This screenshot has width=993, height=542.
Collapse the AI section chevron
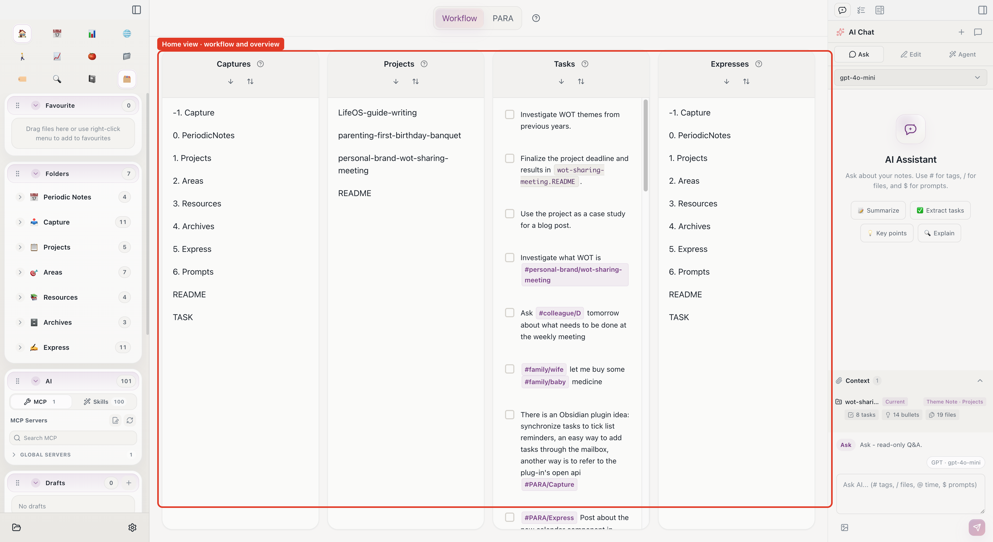coord(35,381)
